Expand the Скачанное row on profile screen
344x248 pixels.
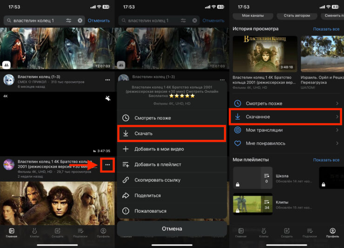pos(286,117)
